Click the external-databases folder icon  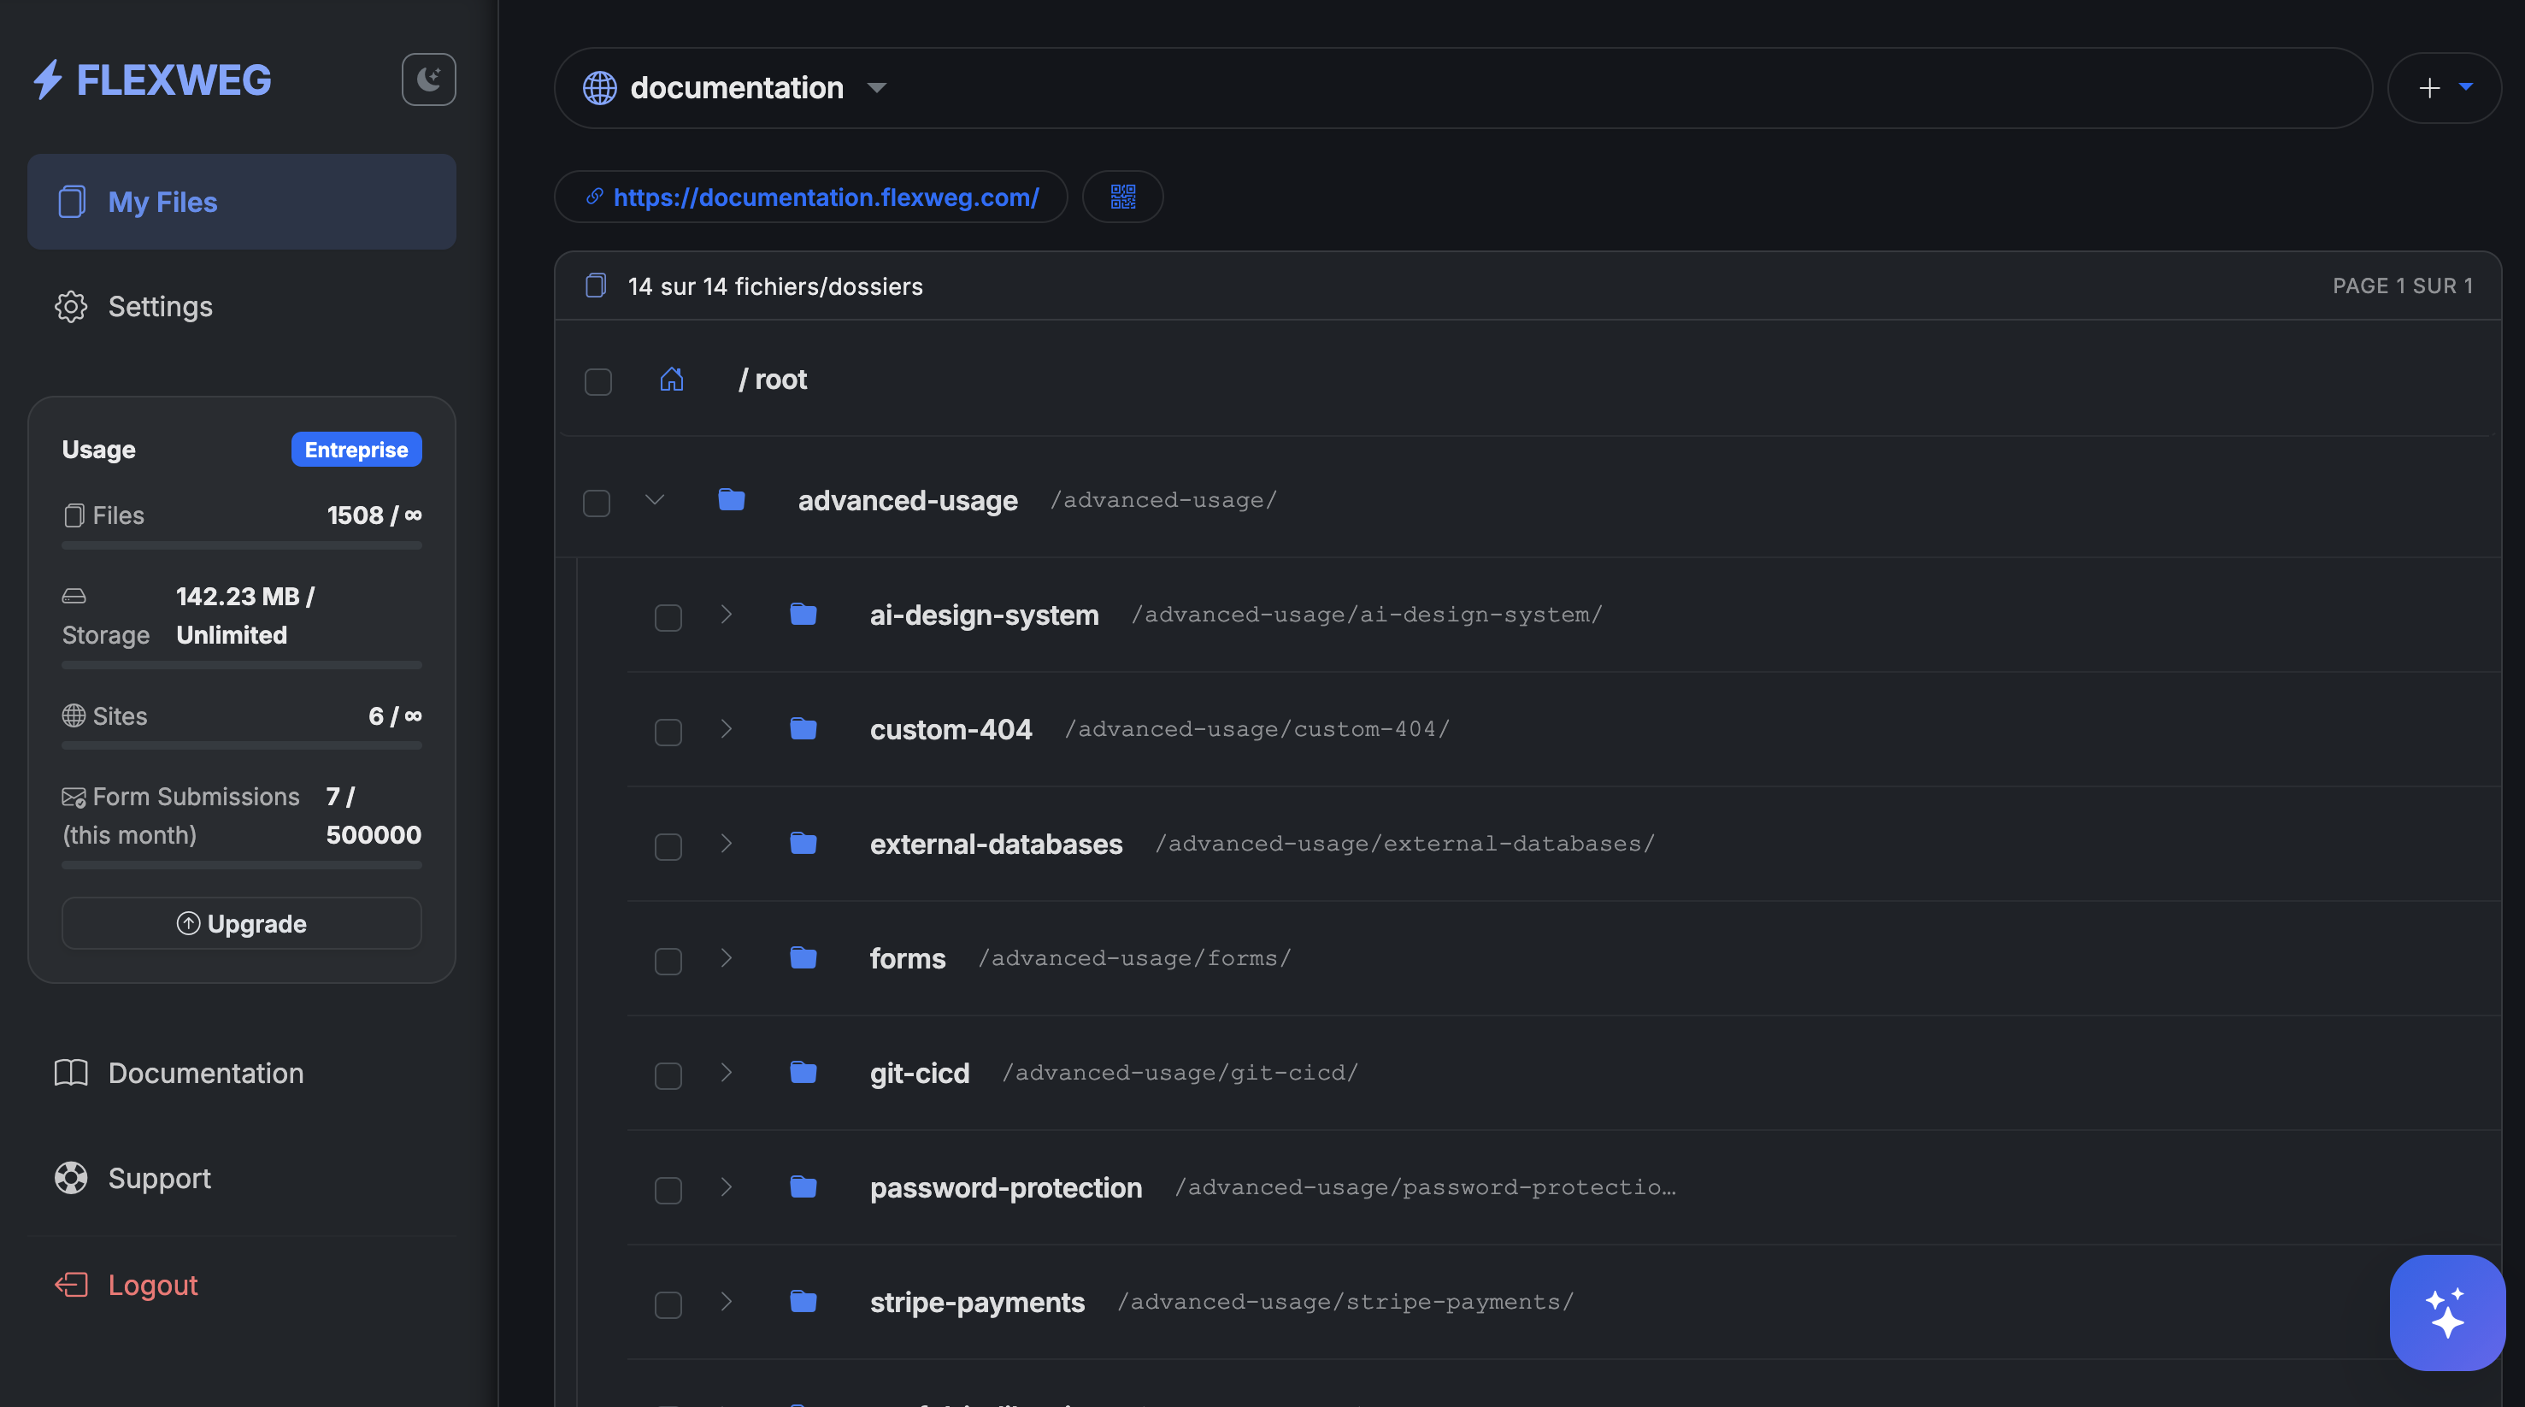pyautogui.click(x=803, y=845)
